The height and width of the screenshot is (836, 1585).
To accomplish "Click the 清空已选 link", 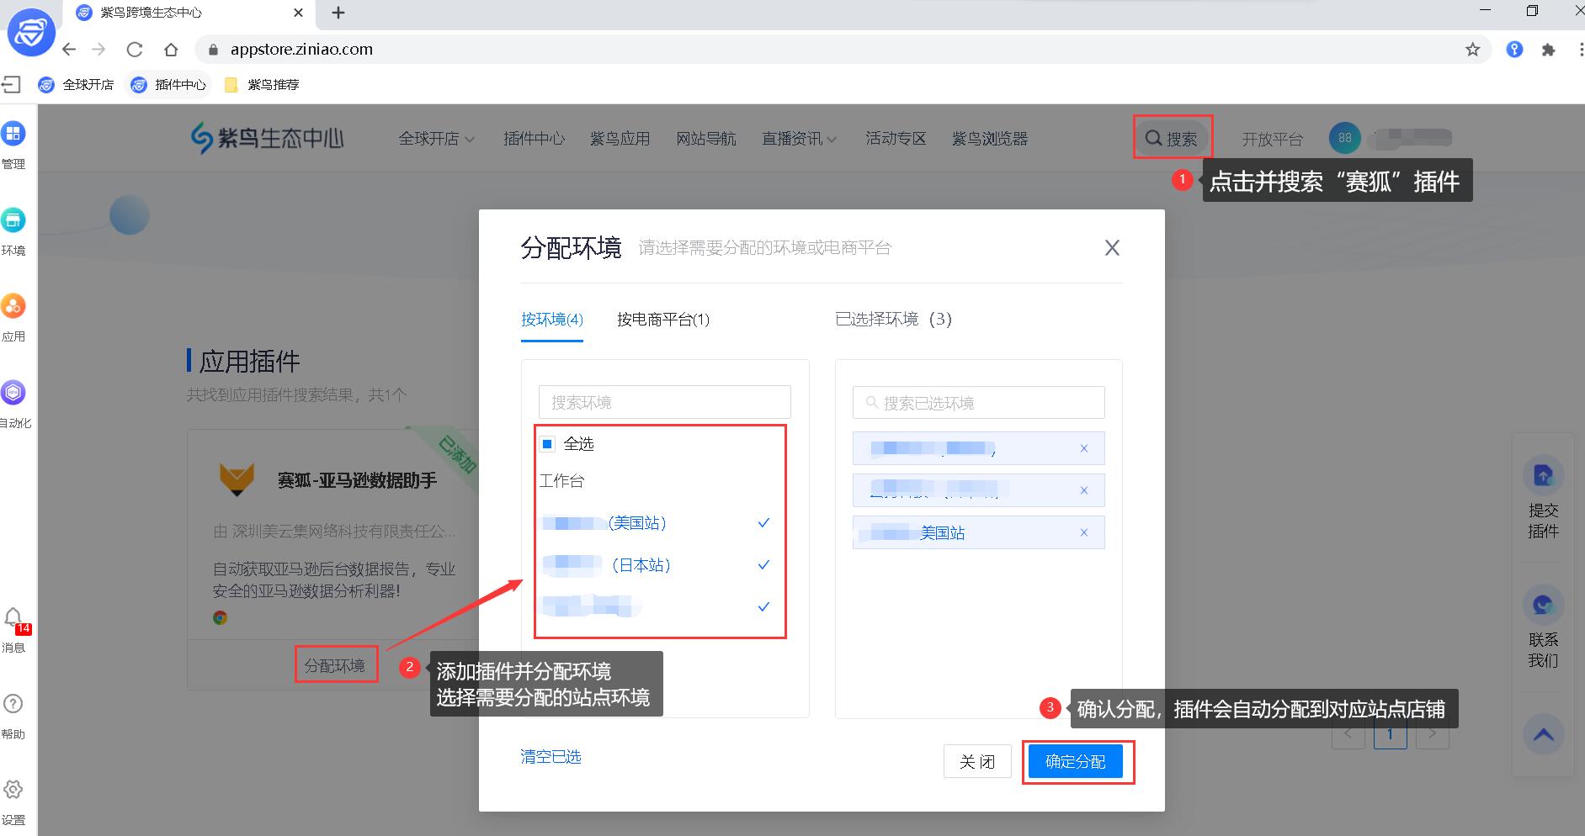I will tap(550, 757).
